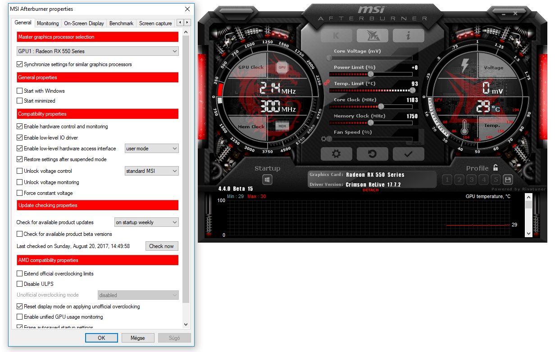Click the DETACH label under the driver info
Image resolution: width=555 pixels, height=352 pixels.
371,190
